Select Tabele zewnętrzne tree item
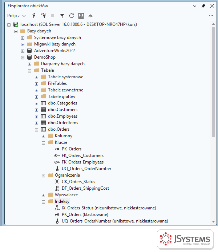The image size is (218, 252). (x=65, y=90)
